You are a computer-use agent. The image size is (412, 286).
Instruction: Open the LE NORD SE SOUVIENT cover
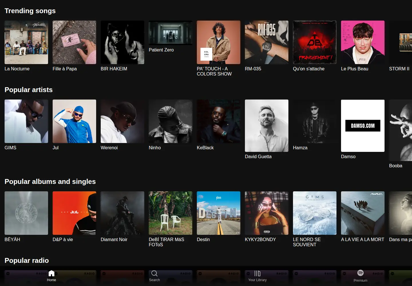(315, 213)
